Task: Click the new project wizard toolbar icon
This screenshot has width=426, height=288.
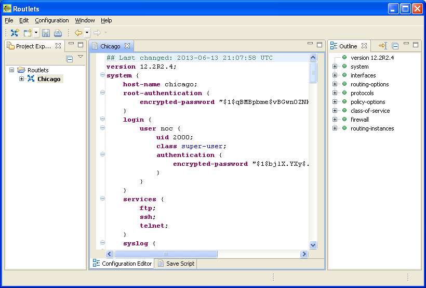Action: [28, 33]
